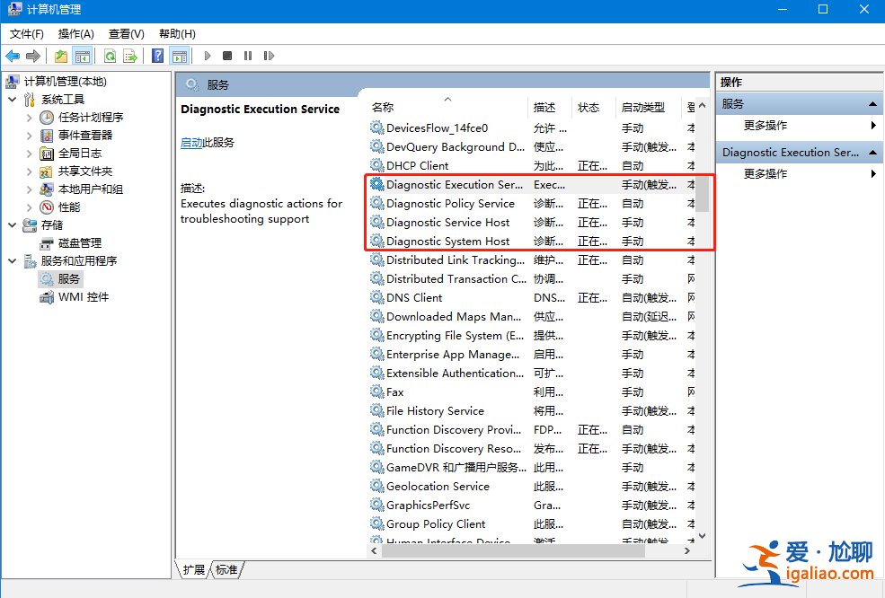Select the DNS Client service row
The width and height of the screenshot is (885, 598).
414,297
